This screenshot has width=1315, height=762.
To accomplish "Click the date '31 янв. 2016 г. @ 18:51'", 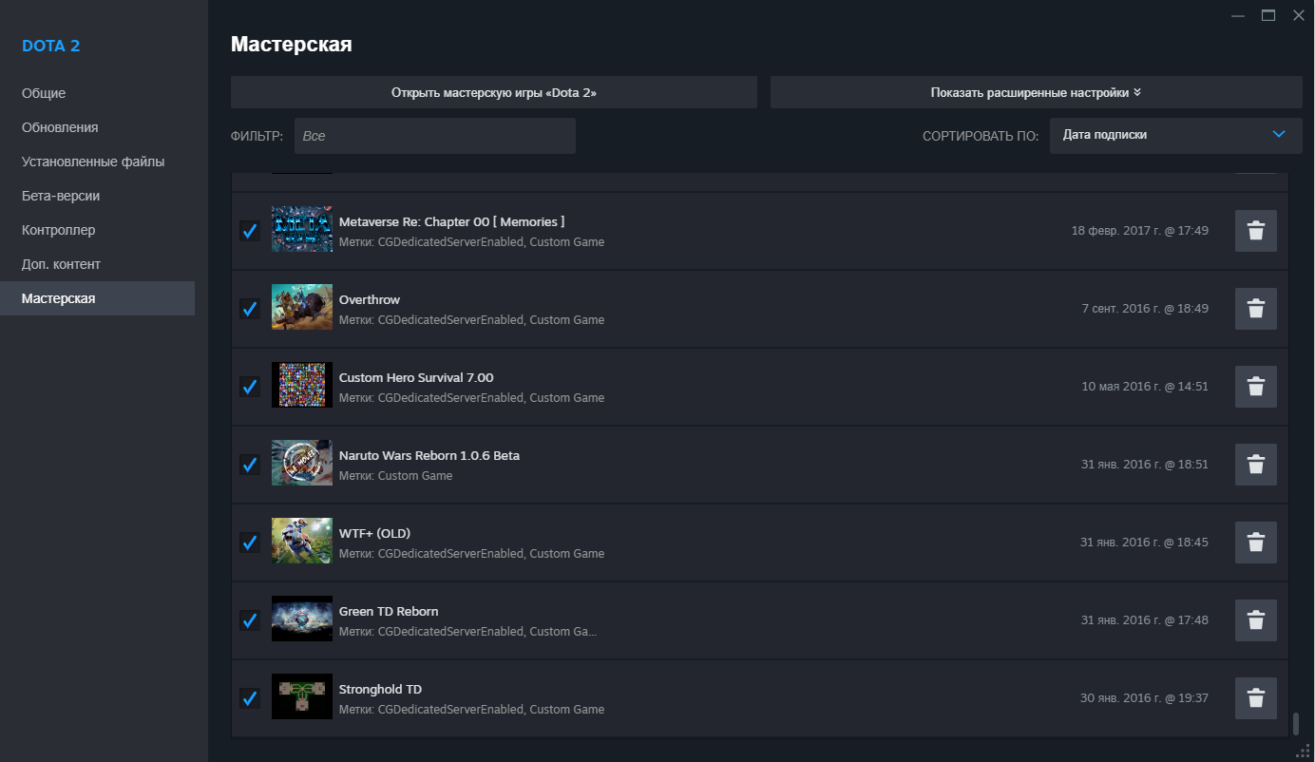I will tap(1145, 465).
